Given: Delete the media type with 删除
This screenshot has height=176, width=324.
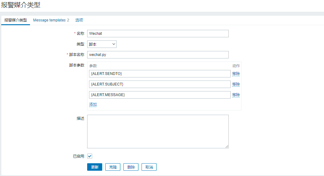Looking at the screenshot, I should point(131,167).
